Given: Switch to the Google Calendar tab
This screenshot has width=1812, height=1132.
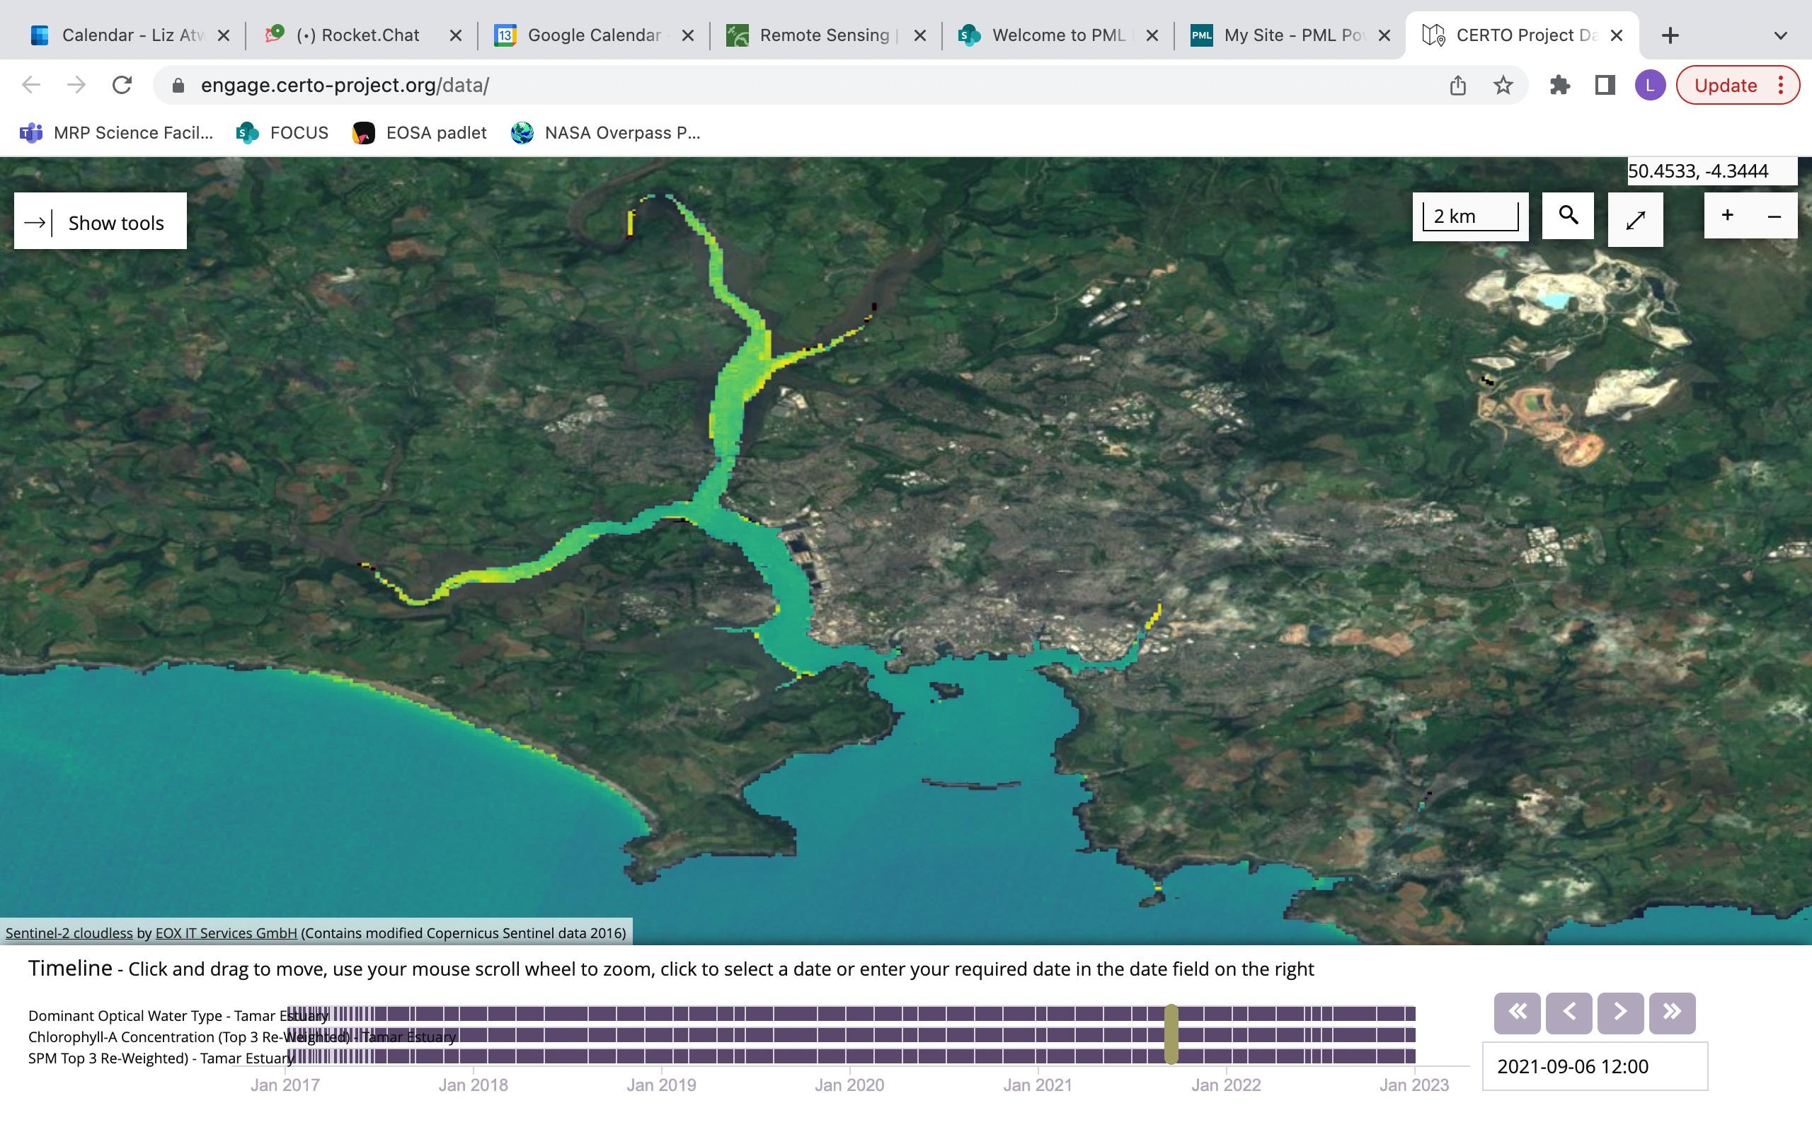Looking at the screenshot, I should click(593, 35).
